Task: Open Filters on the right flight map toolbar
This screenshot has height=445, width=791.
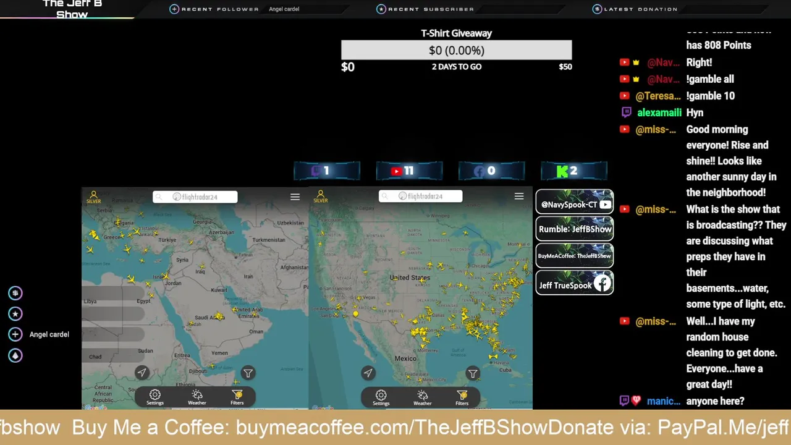Action: [x=462, y=397]
